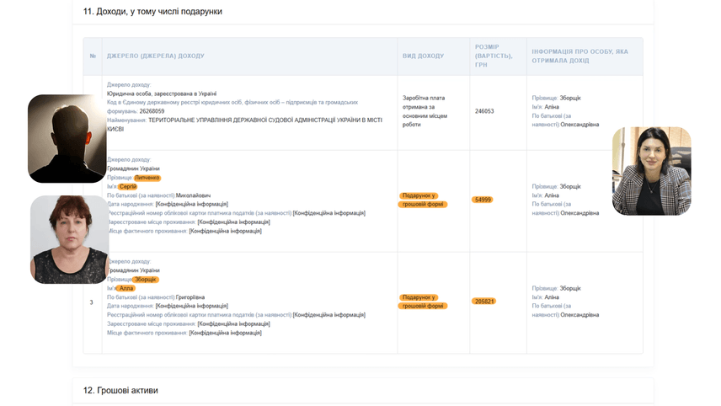Click 'Джерело (джерела) доходу' column header
This screenshot has height=406, width=721.
155,56
